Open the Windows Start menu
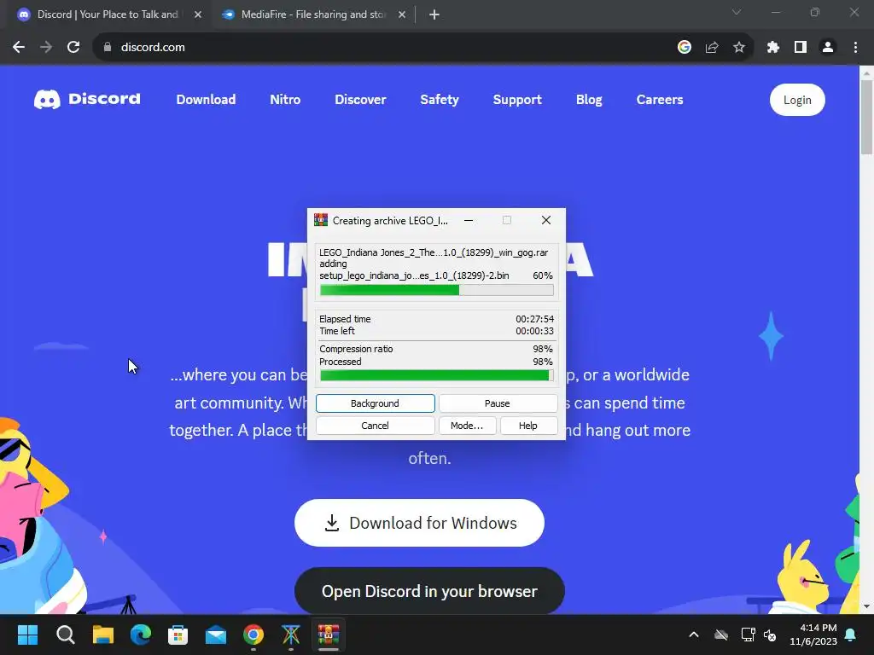 point(27,635)
